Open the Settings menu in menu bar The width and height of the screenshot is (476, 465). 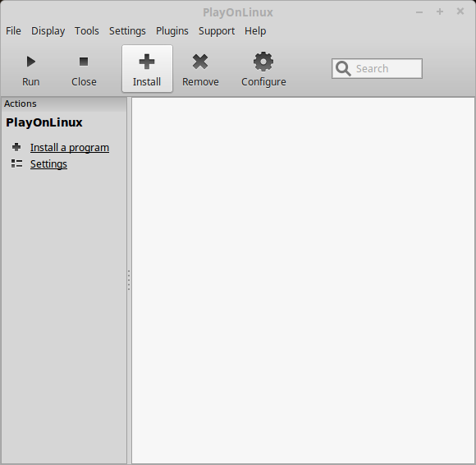(127, 31)
